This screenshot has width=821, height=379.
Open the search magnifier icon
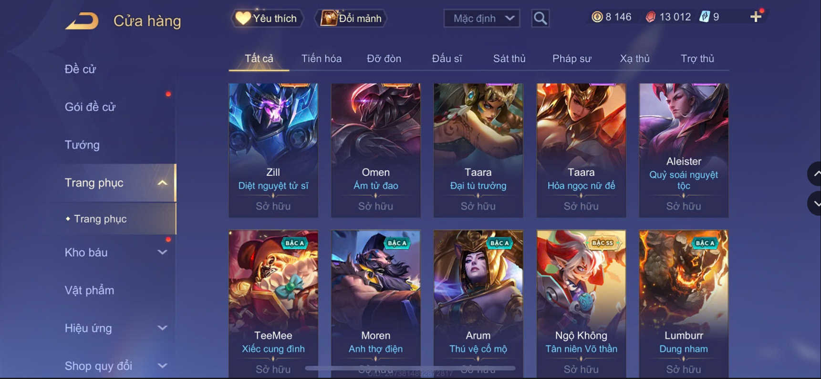[540, 19]
